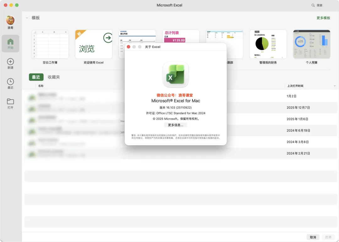
Task: Click the 2024年3月8日 date entry
Action: pyautogui.click(x=298, y=142)
